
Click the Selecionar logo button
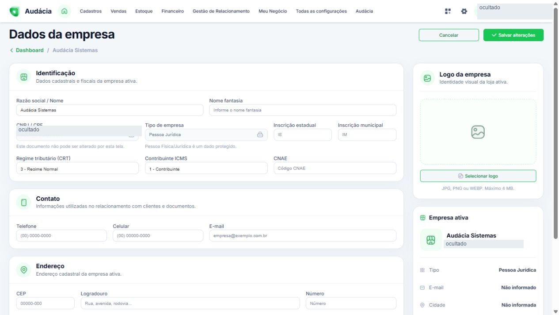(478, 176)
